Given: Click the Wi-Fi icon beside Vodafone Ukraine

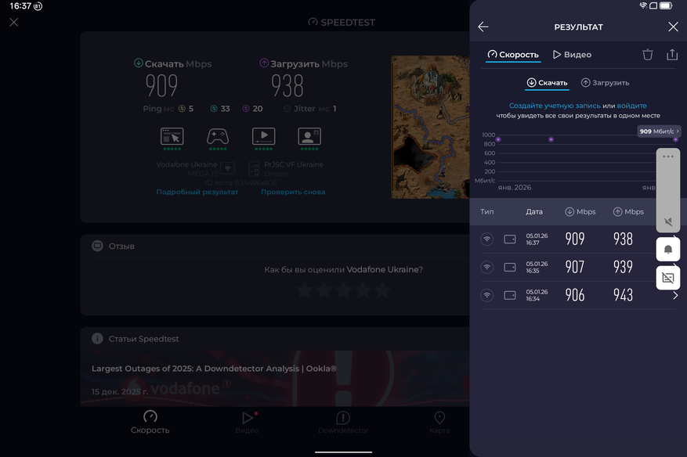Looking at the screenshot, I should pos(228,168).
